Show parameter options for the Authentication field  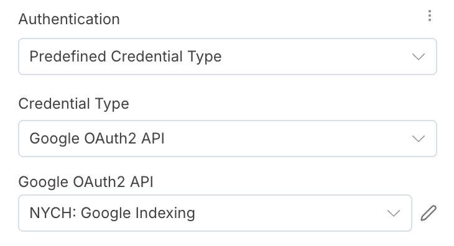[430, 16]
